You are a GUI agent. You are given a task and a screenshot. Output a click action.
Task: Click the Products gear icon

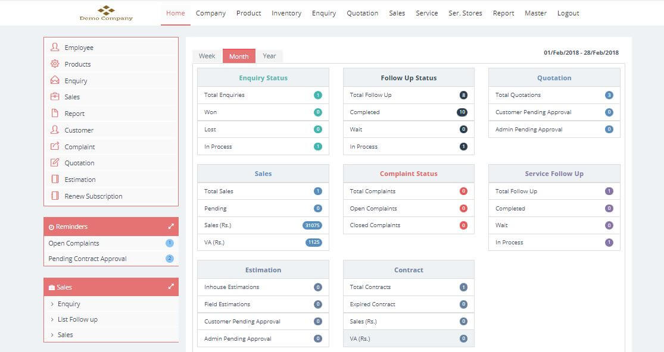55,64
